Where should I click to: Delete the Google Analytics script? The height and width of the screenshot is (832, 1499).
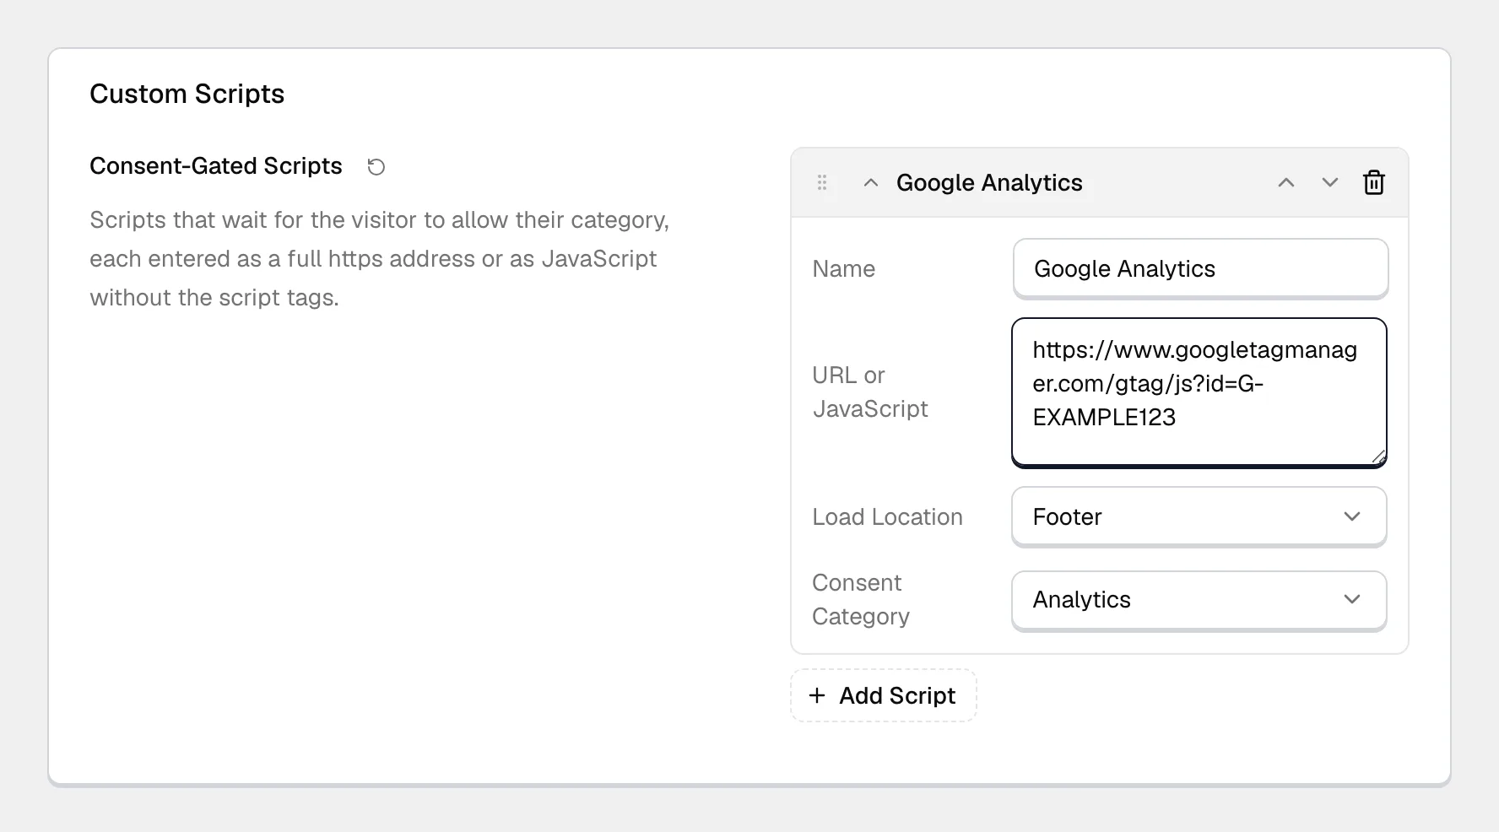pos(1374,182)
